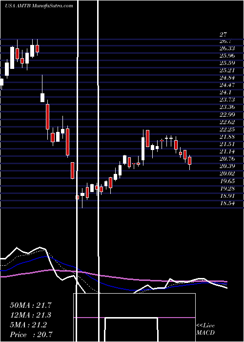Click the price label 20.76

[x=228, y=159]
